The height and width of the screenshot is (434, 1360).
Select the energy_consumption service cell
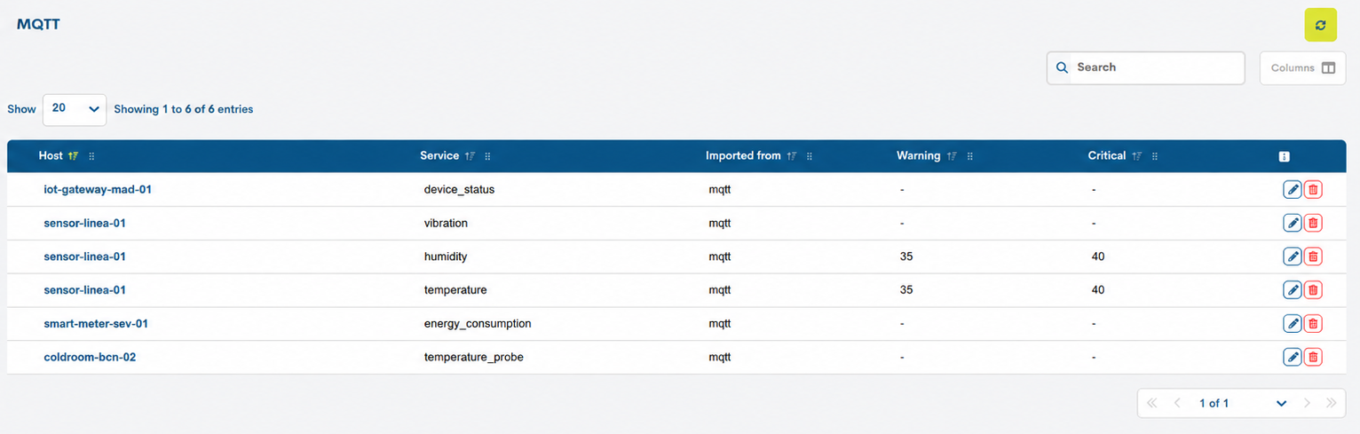pyautogui.click(x=478, y=323)
